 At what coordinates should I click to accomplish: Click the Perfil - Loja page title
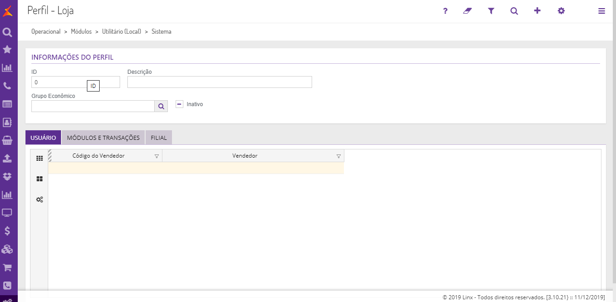(50, 10)
